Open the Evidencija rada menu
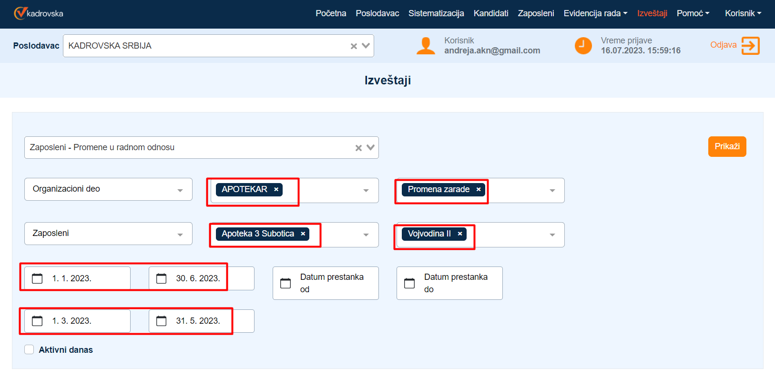Image resolution: width=775 pixels, height=379 pixels. tap(595, 13)
